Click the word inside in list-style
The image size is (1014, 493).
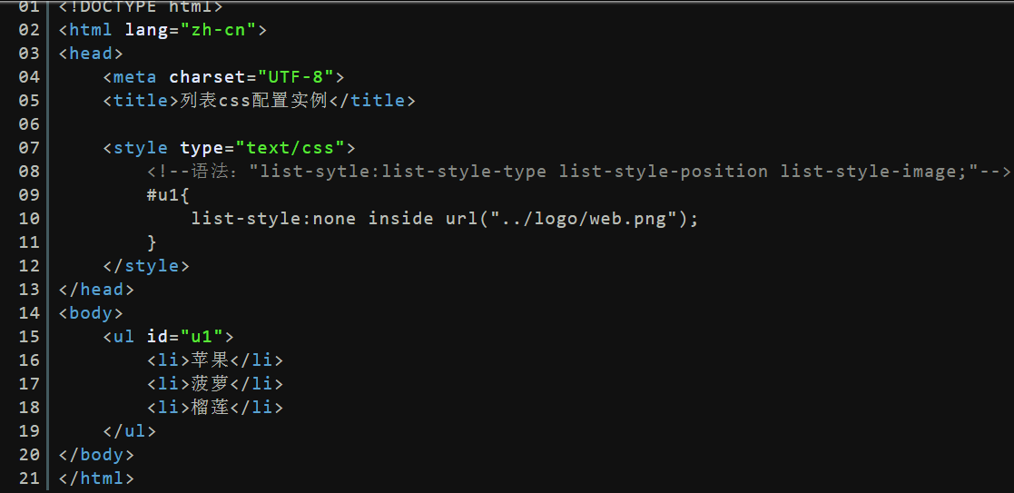click(400, 218)
